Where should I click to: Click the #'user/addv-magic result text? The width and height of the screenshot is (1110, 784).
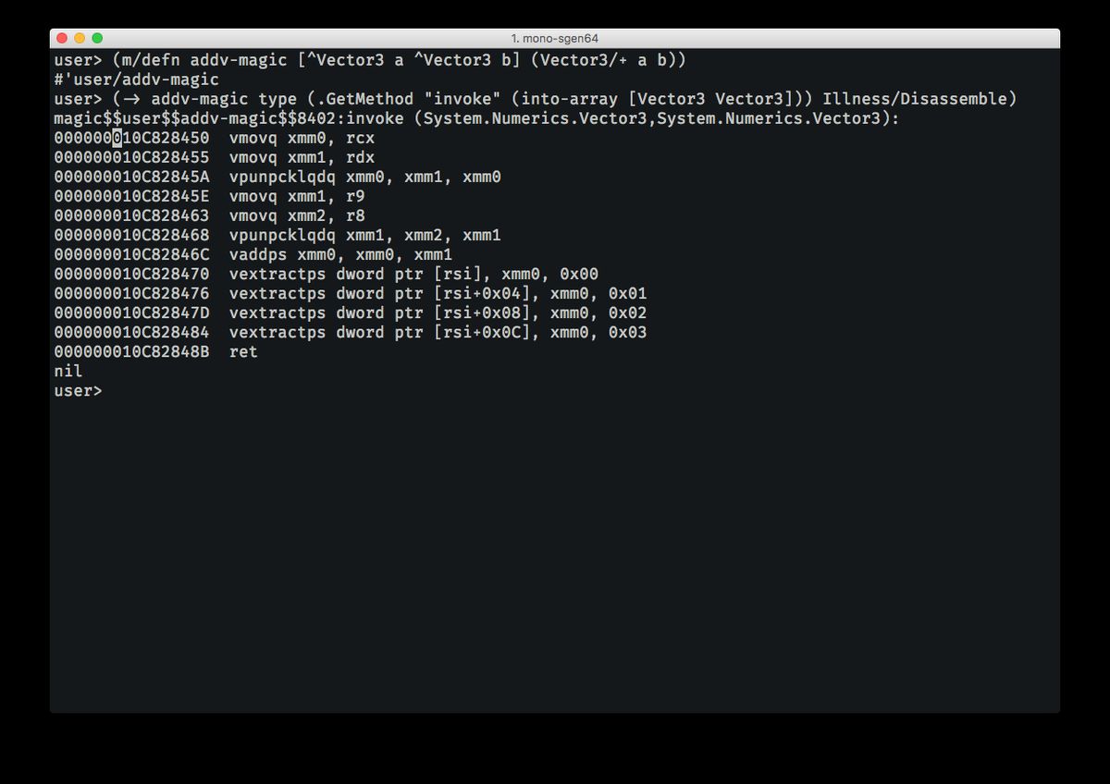pos(136,80)
